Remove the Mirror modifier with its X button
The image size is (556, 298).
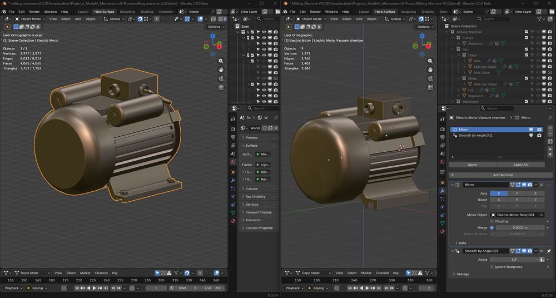[x=541, y=185]
